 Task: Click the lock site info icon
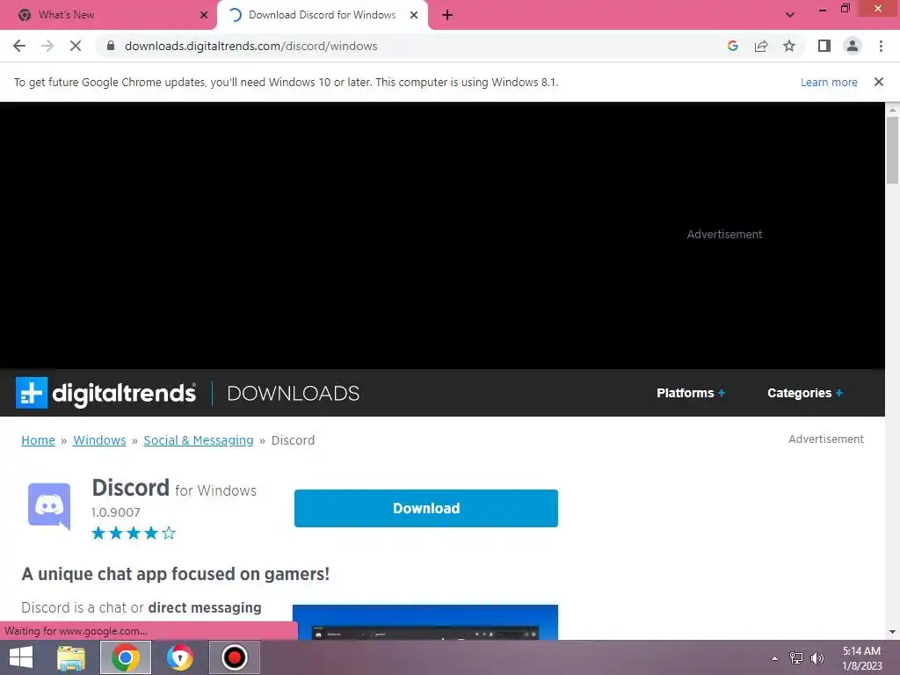tap(111, 46)
